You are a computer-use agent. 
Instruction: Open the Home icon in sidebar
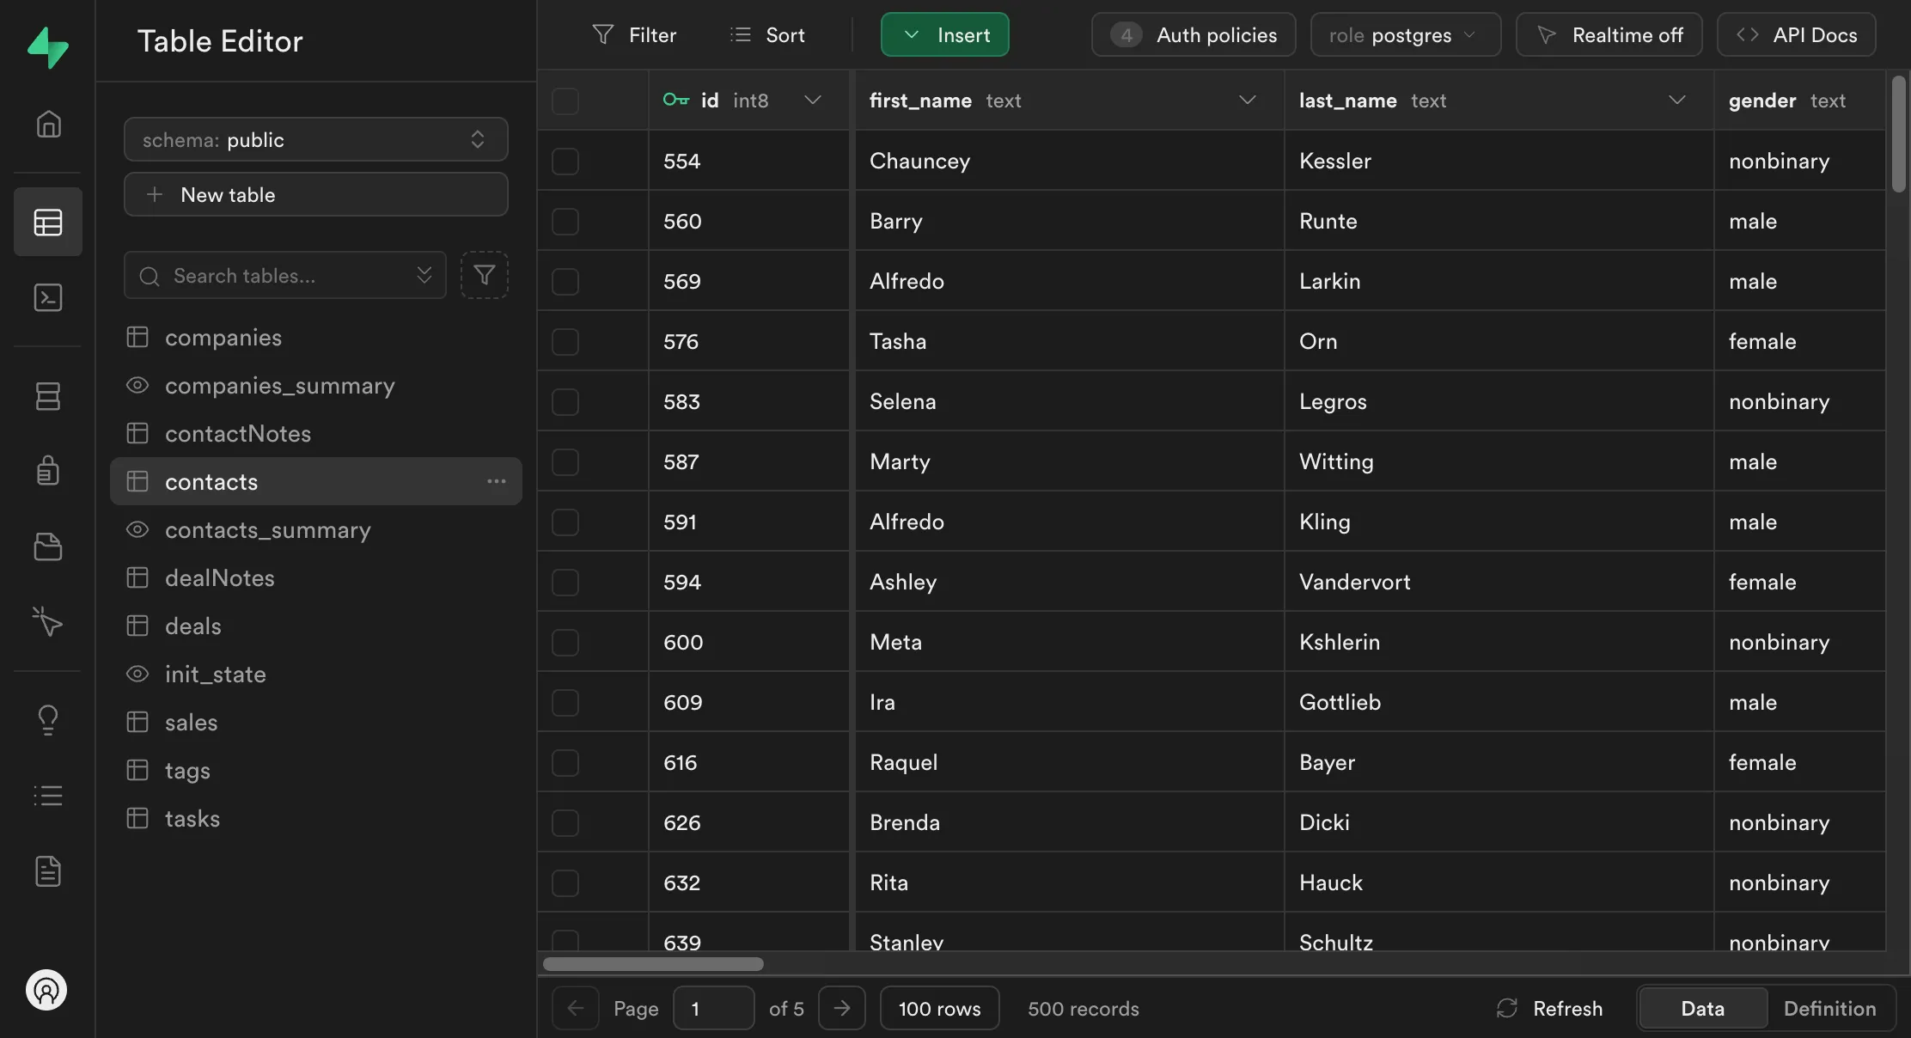(48, 125)
